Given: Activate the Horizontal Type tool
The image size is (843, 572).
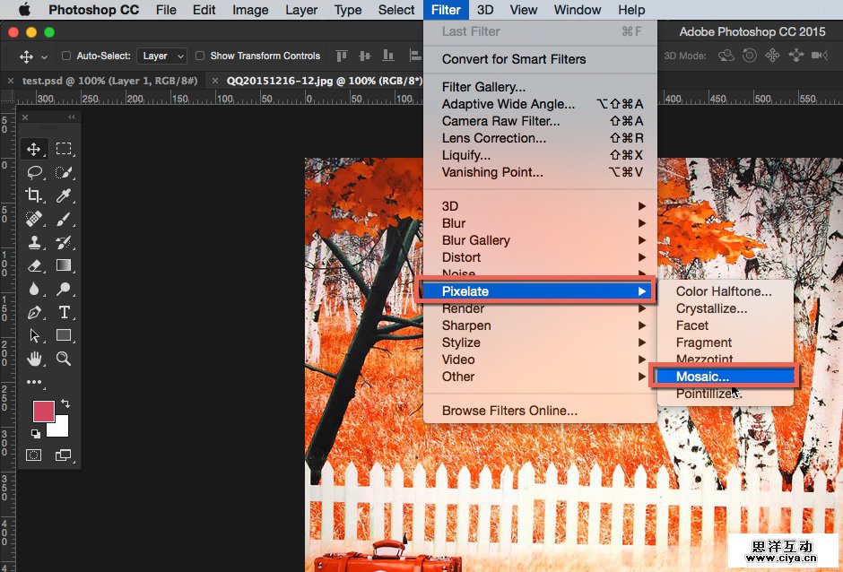Looking at the screenshot, I should coord(64,313).
